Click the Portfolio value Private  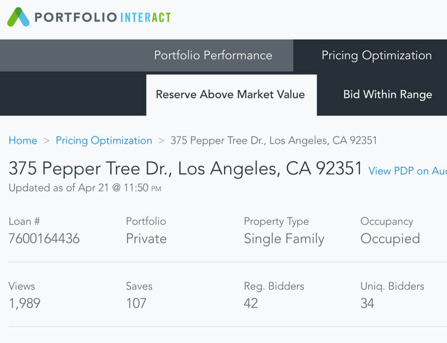146,238
